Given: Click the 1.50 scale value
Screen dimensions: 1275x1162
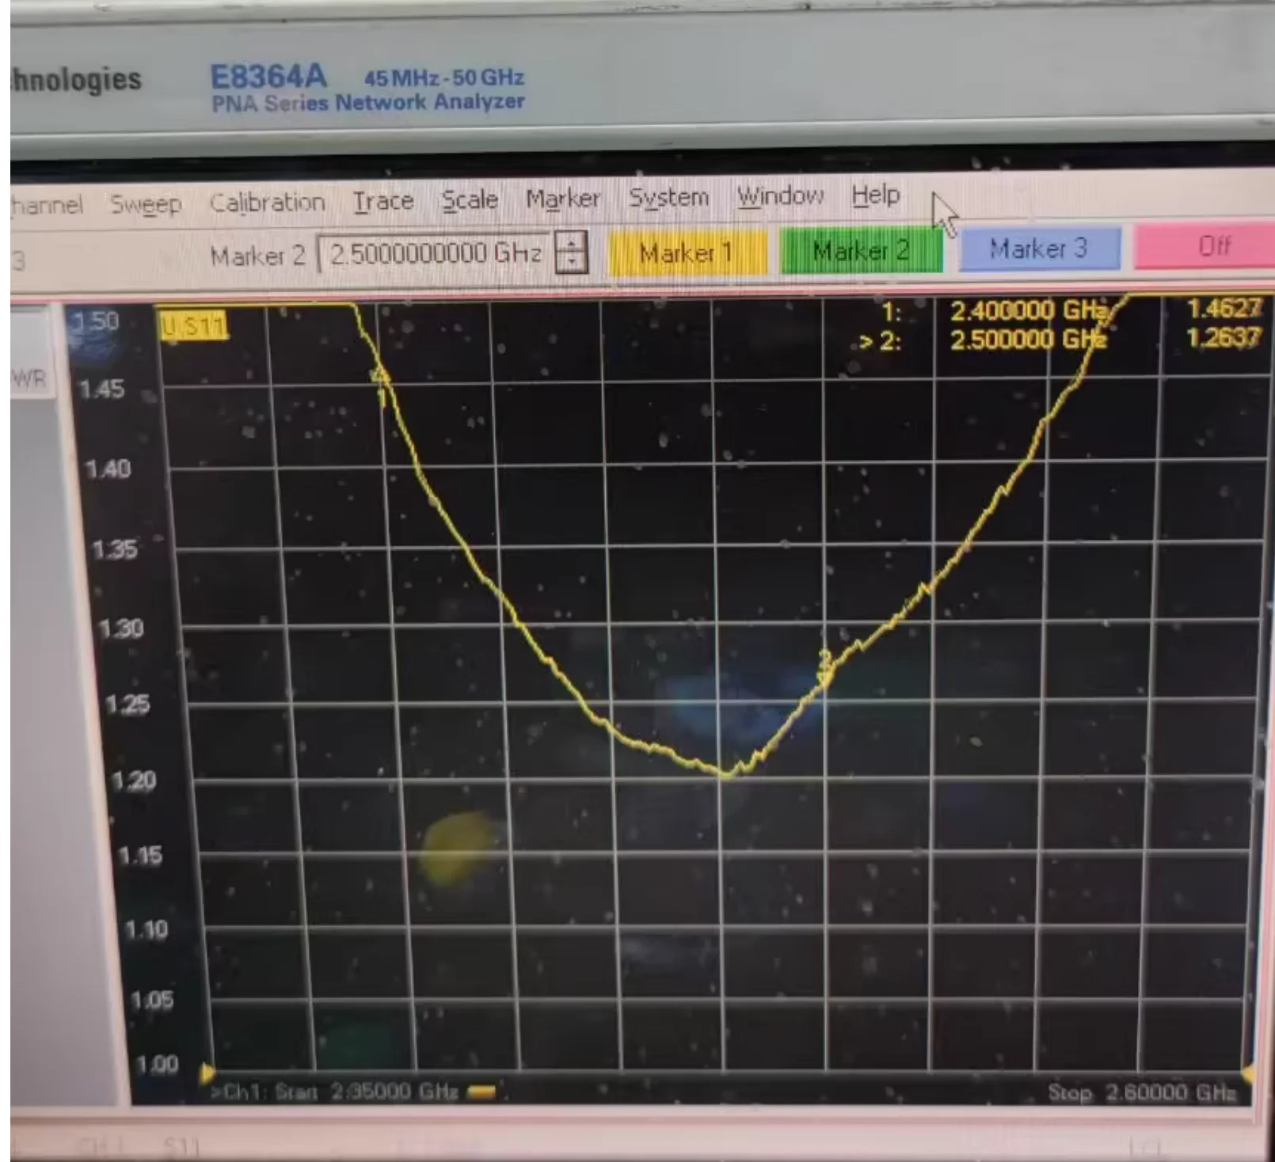Looking at the screenshot, I should click(95, 321).
